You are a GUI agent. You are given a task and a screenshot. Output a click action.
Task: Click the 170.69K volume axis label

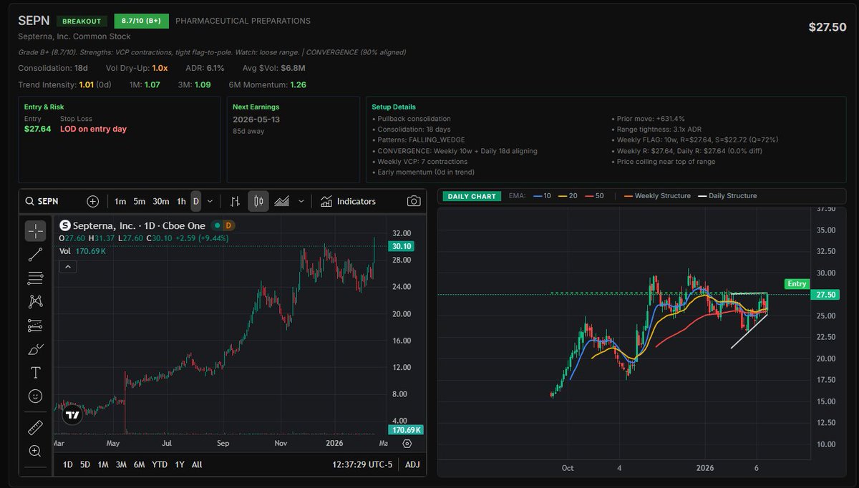click(405, 430)
